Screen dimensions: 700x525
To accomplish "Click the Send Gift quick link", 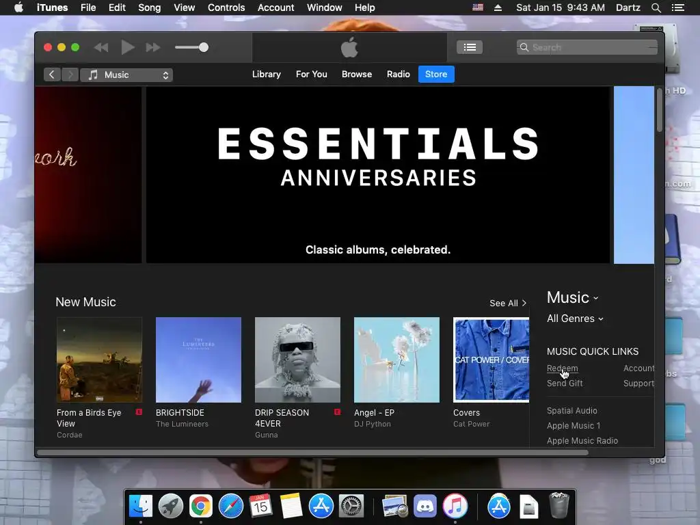I will coord(565,383).
